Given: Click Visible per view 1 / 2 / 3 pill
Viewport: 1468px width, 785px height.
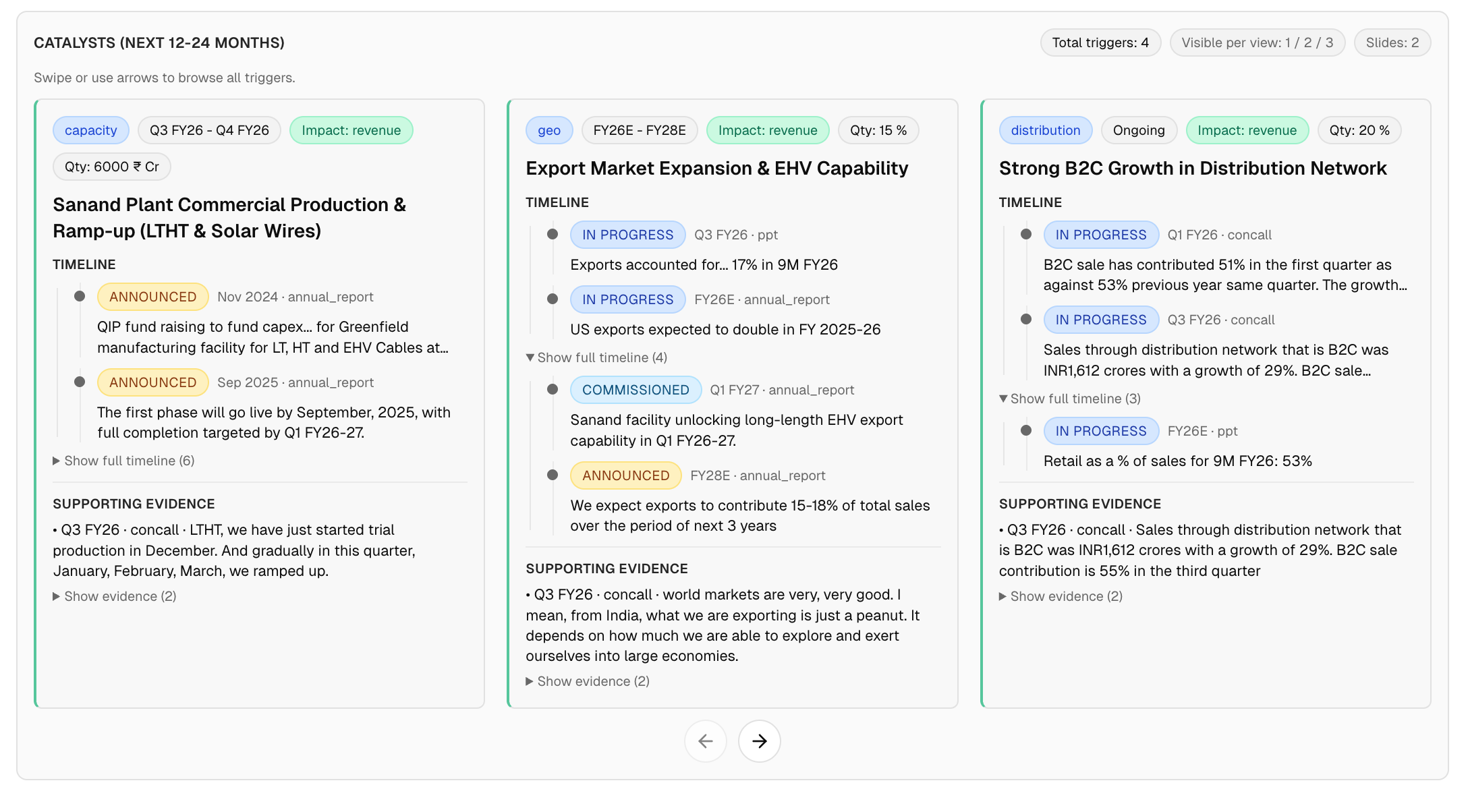Looking at the screenshot, I should pos(1257,42).
